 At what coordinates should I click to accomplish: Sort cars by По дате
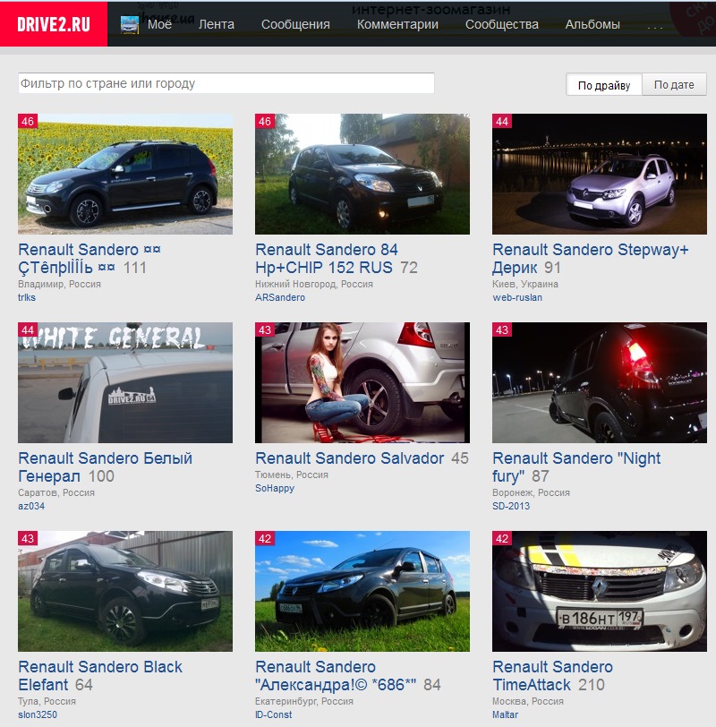point(674,85)
